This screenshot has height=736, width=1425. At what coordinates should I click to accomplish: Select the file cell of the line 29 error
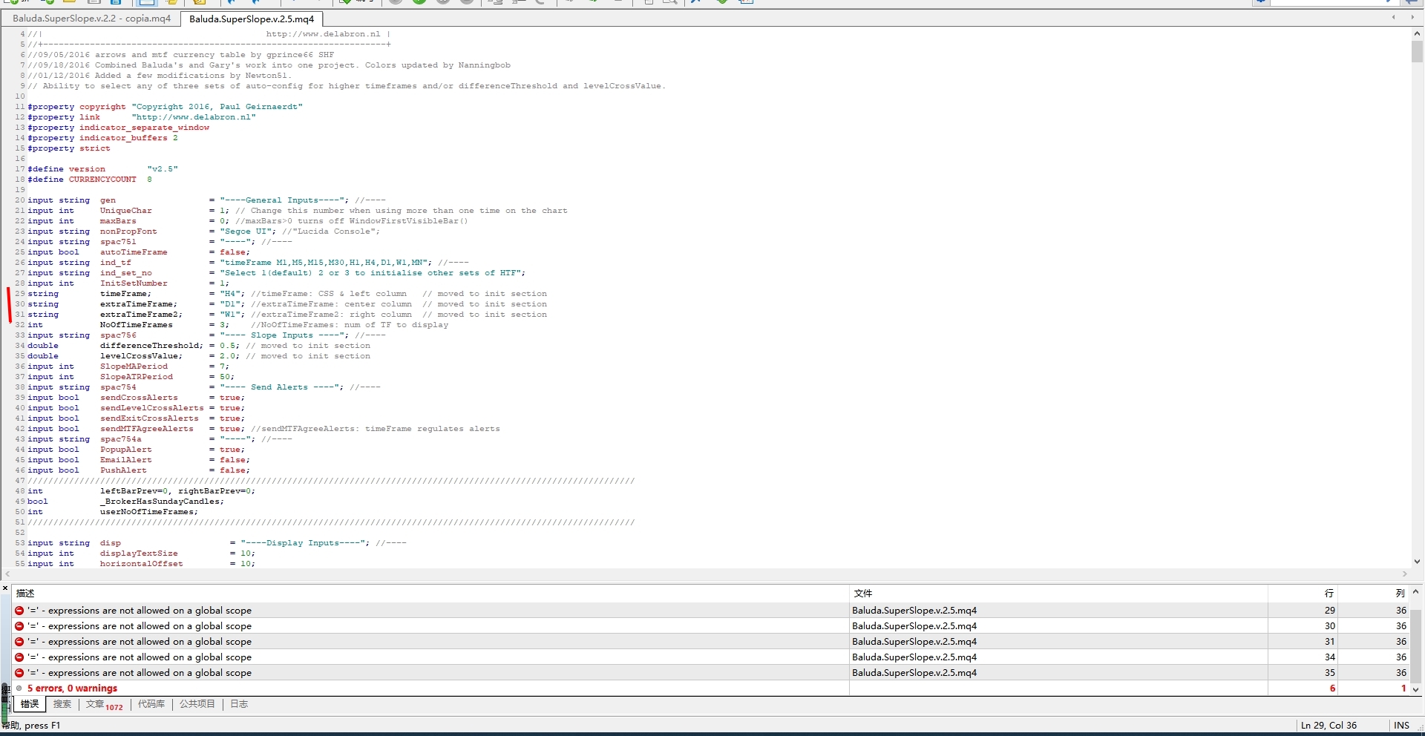1058,611
